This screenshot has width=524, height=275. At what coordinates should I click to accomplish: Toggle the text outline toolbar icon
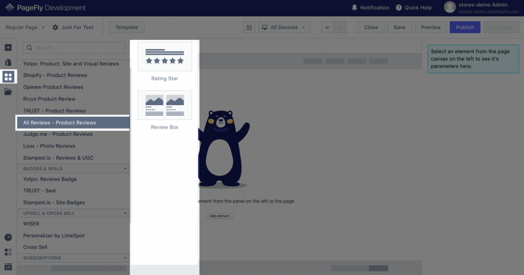249,28
